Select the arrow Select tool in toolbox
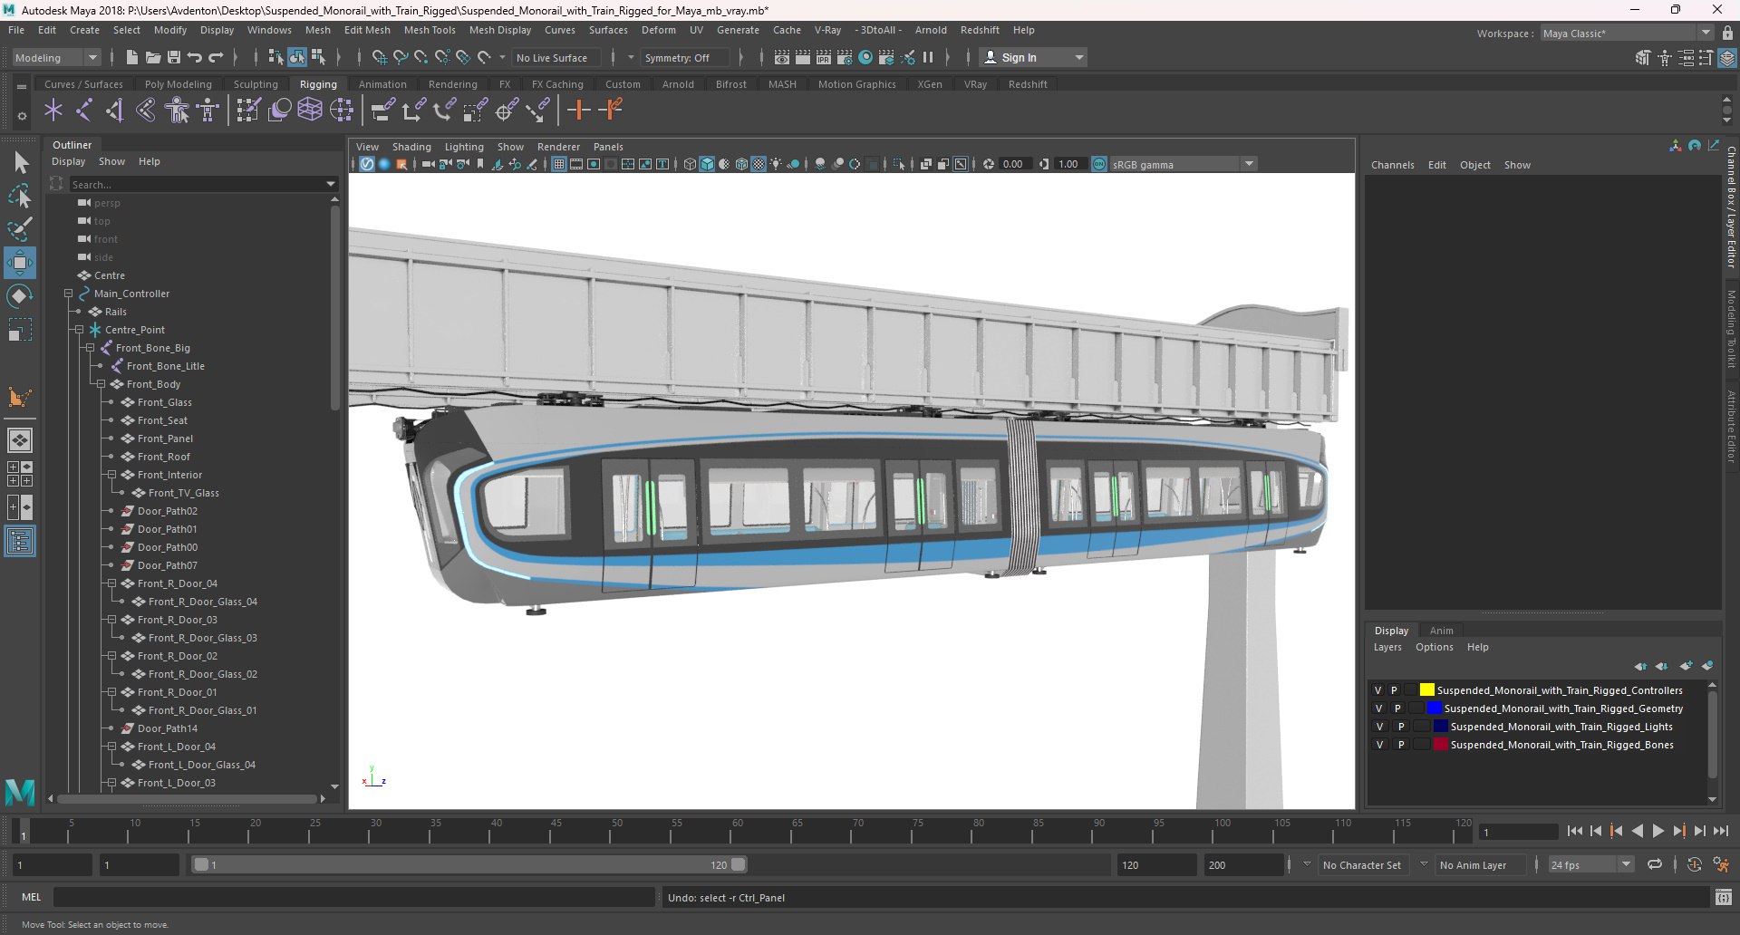The image size is (1740, 935). pos(21,163)
